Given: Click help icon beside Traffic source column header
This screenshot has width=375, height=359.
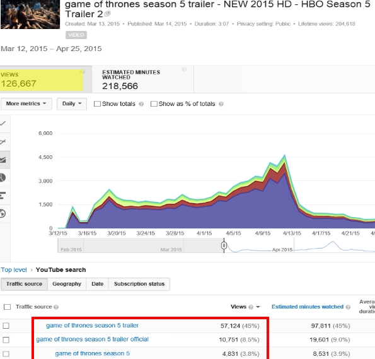Looking at the screenshot, I should point(56,307).
